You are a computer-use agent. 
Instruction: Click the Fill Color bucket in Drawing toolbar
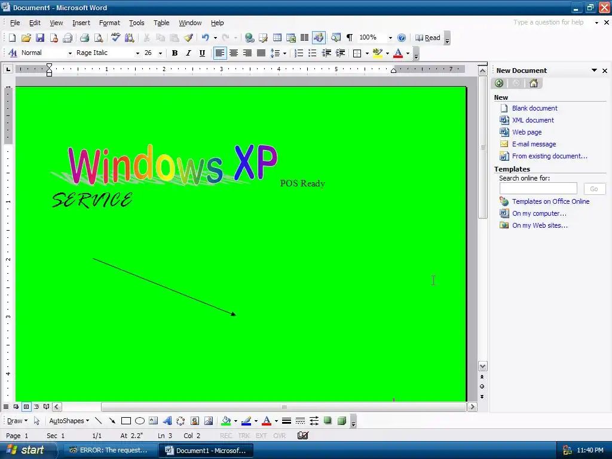[226, 421]
